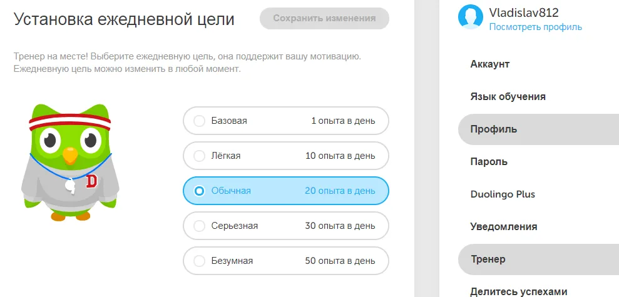Switch to the Профиль section

coord(494,129)
